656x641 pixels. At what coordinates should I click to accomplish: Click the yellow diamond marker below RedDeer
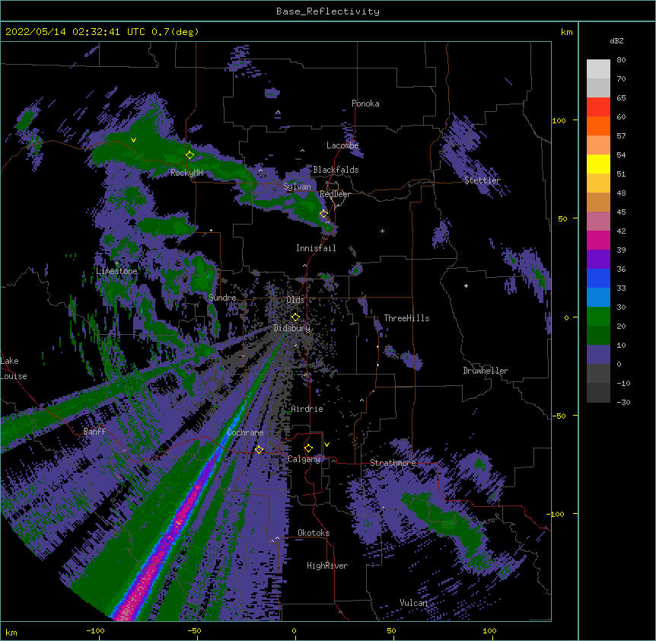[x=323, y=214]
